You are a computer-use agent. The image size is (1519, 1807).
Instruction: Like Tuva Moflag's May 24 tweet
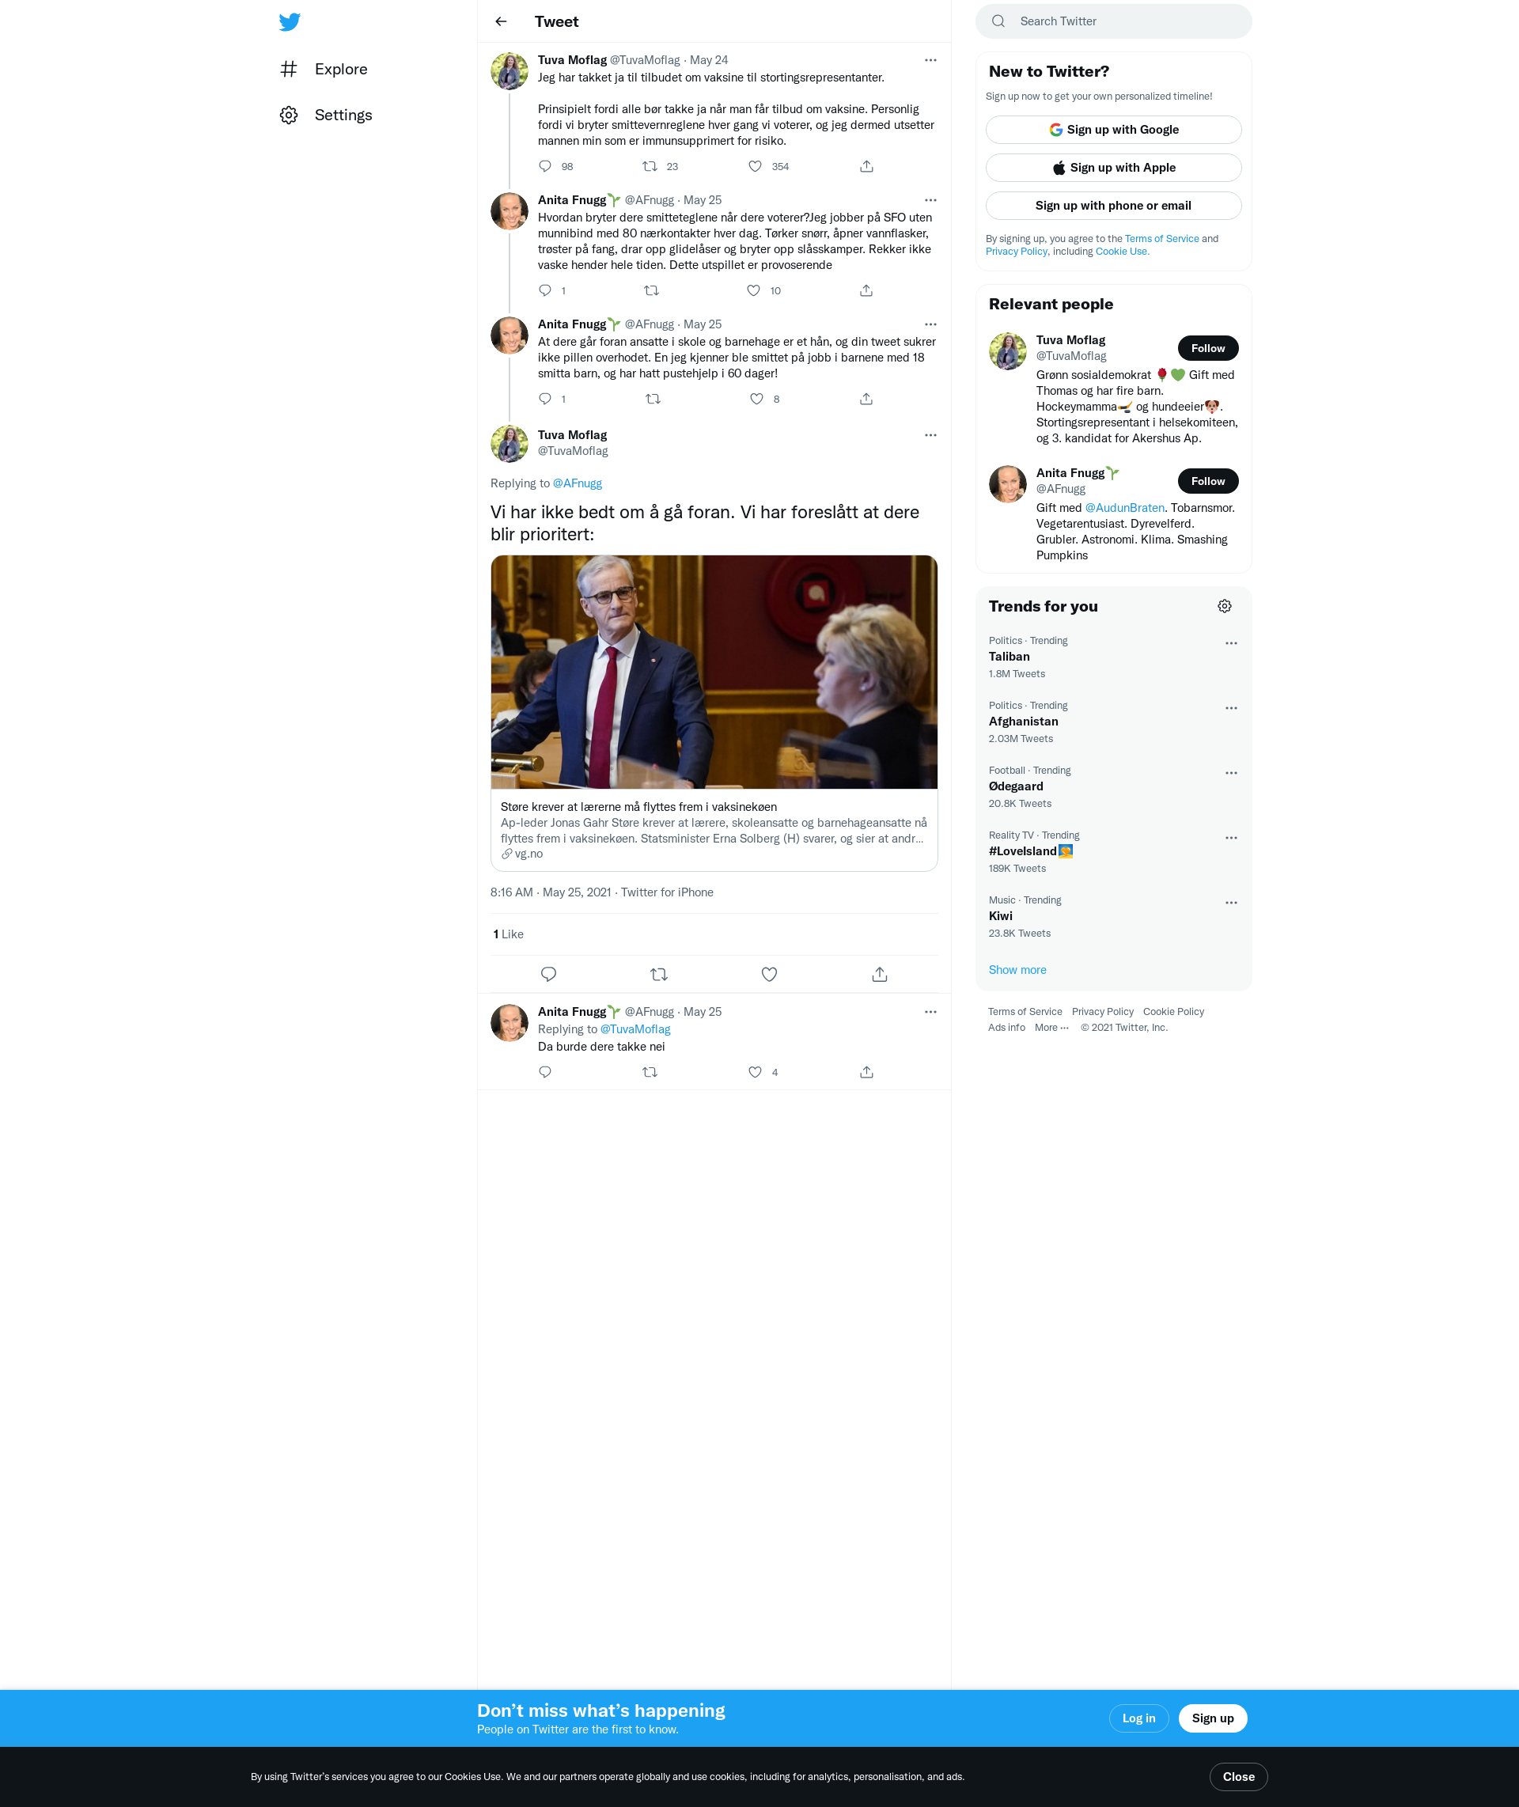(x=756, y=166)
